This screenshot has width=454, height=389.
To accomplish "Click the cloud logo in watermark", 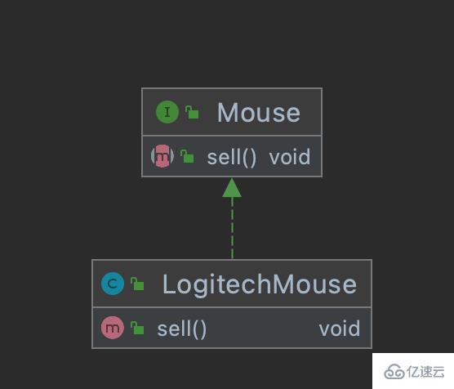I will click(394, 372).
